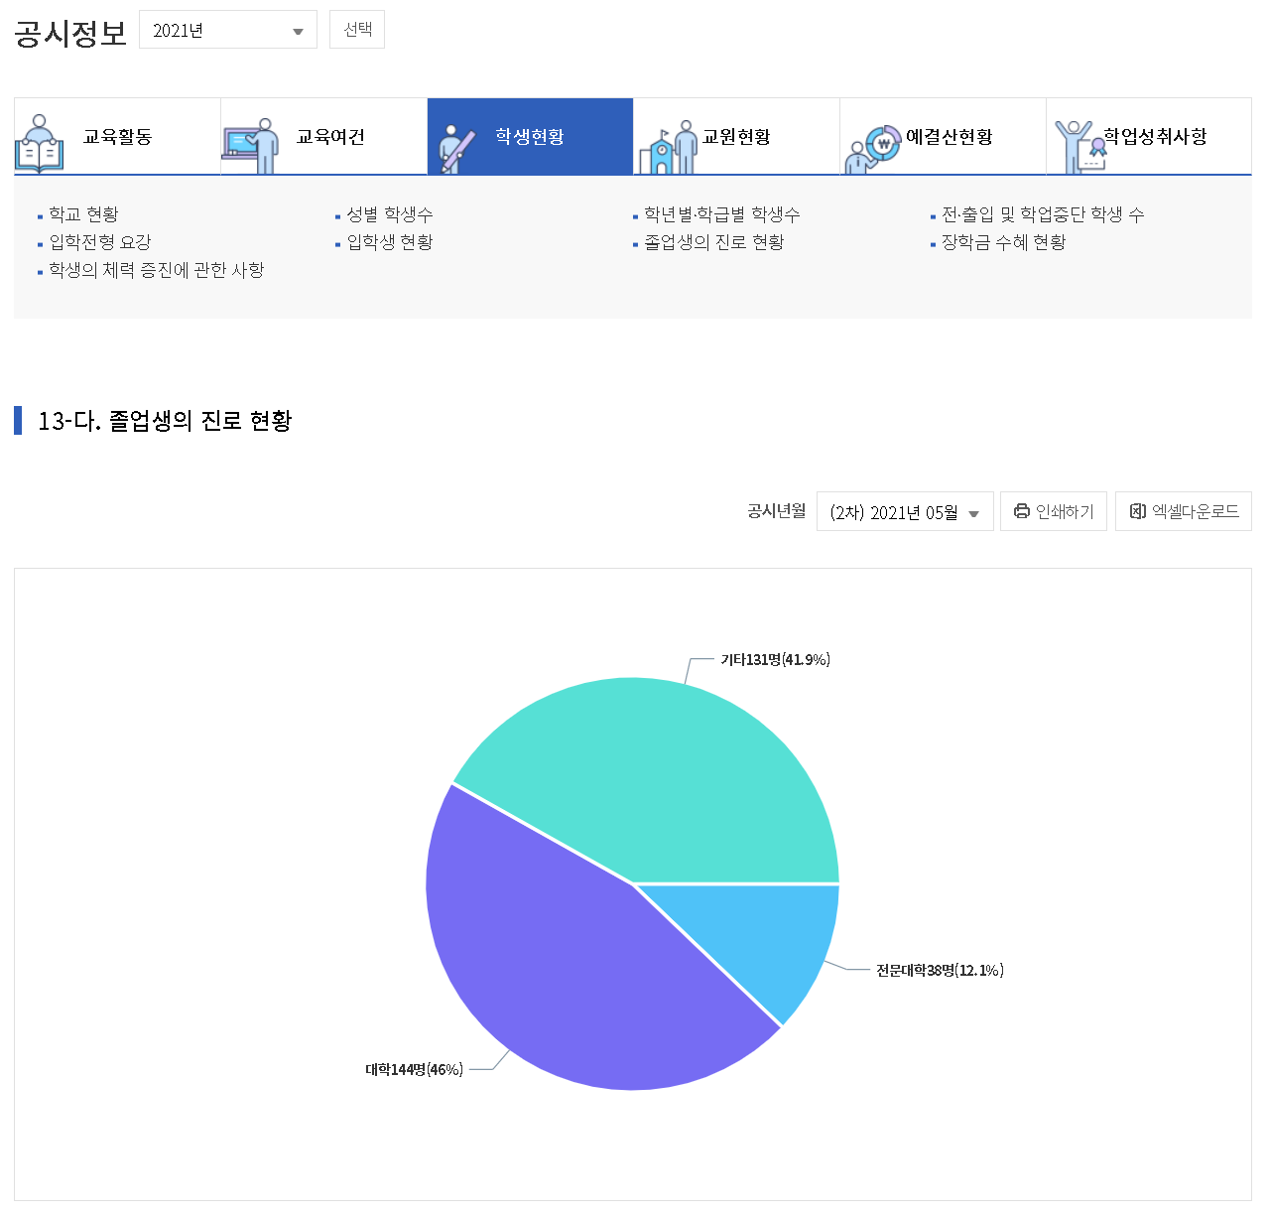This screenshot has width=1269, height=1213.
Task: Click the 전문대학38명(12.1%) chart label
Action: pyautogui.click(x=940, y=971)
